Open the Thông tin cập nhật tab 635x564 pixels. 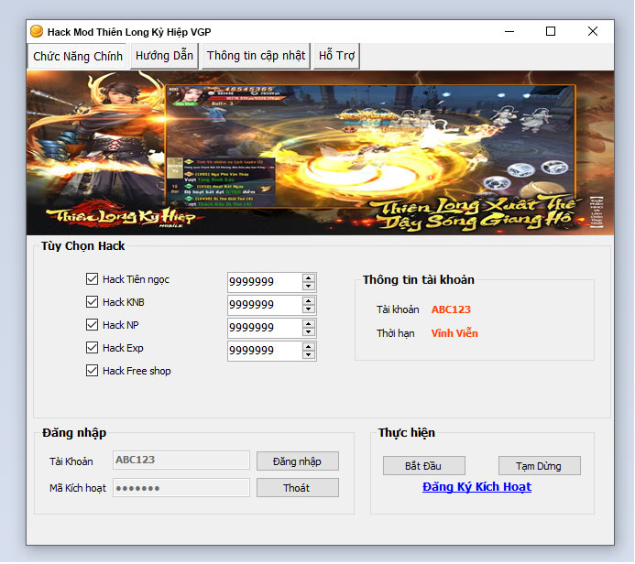coord(256,56)
